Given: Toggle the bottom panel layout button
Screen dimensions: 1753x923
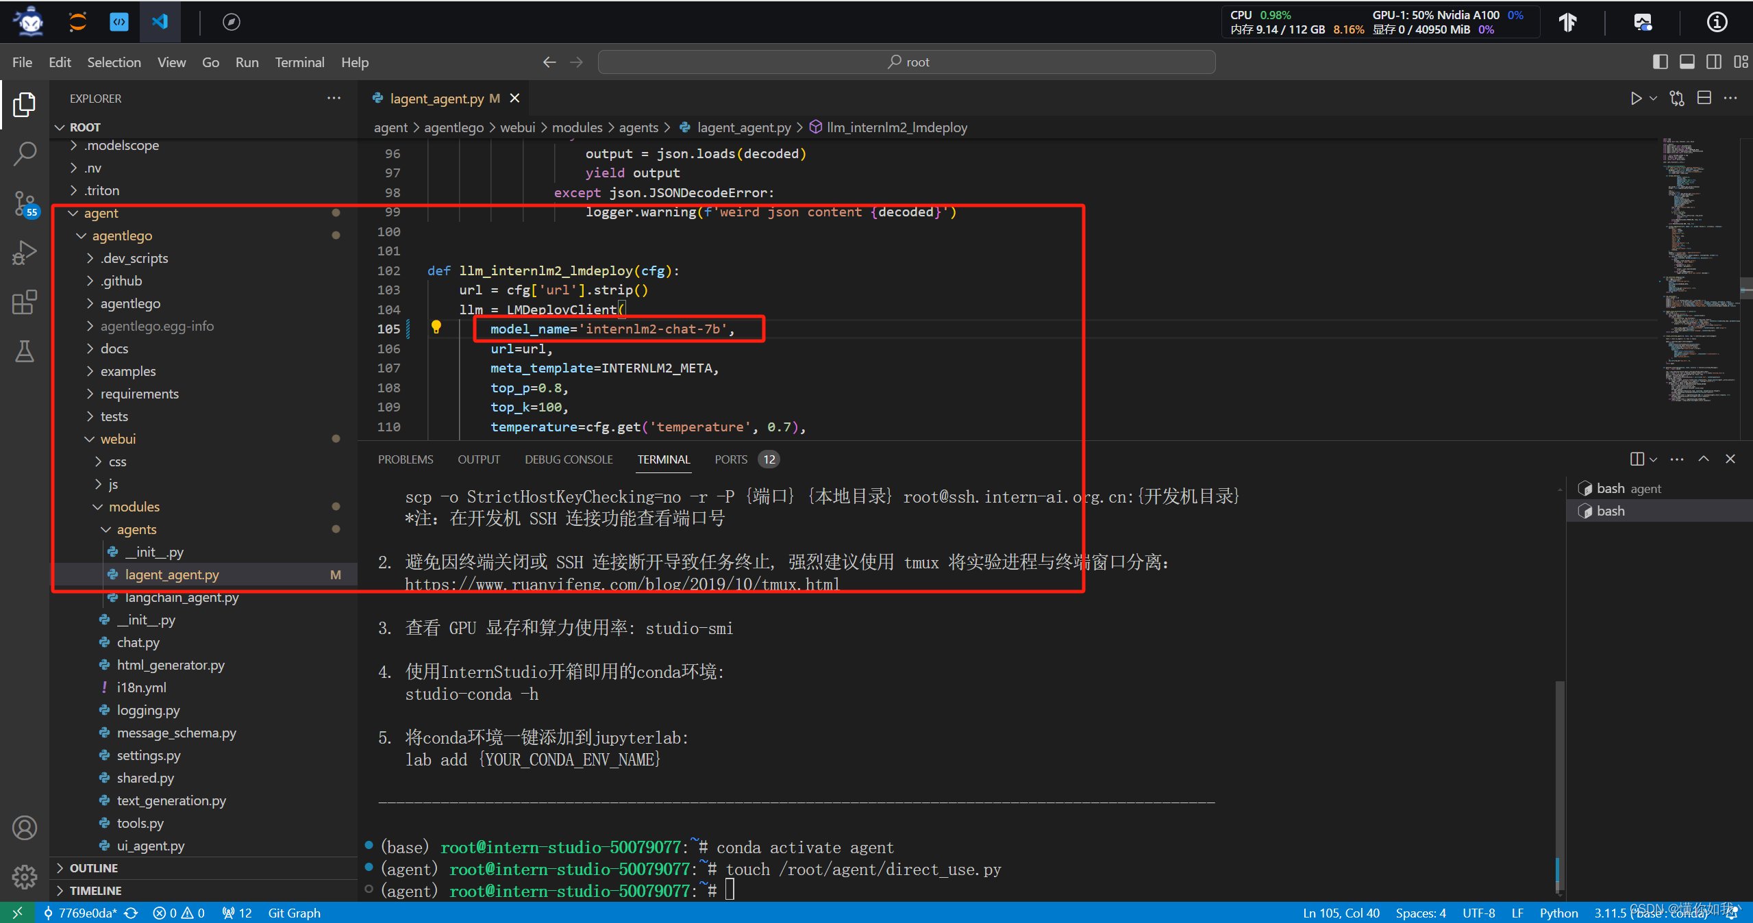Looking at the screenshot, I should coord(1687,62).
